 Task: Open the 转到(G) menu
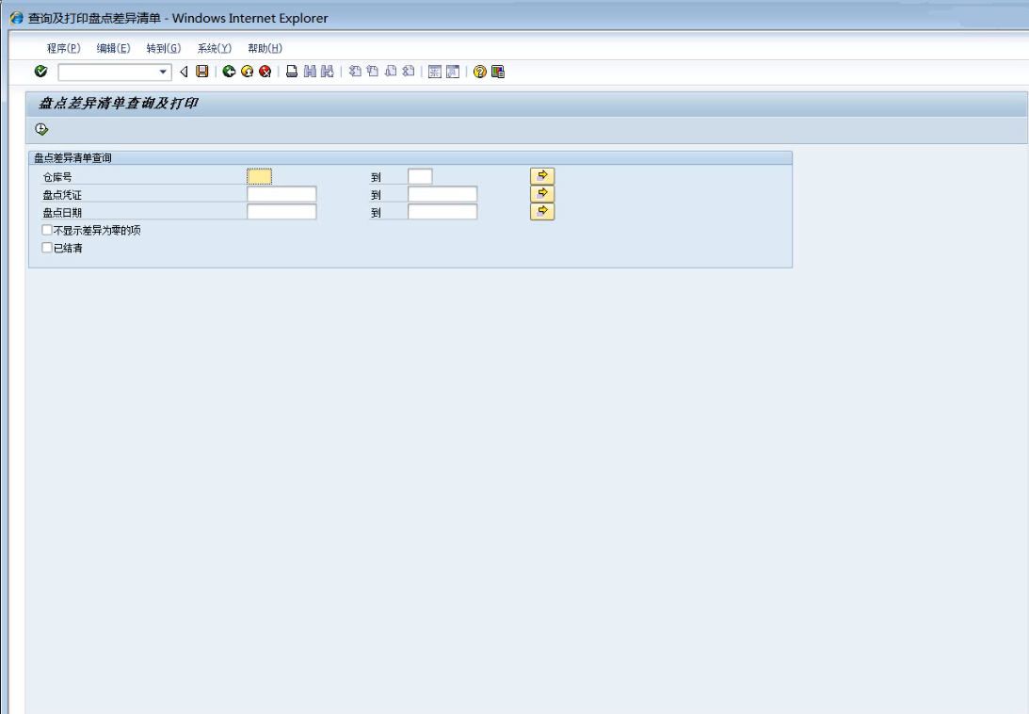[x=163, y=49]
